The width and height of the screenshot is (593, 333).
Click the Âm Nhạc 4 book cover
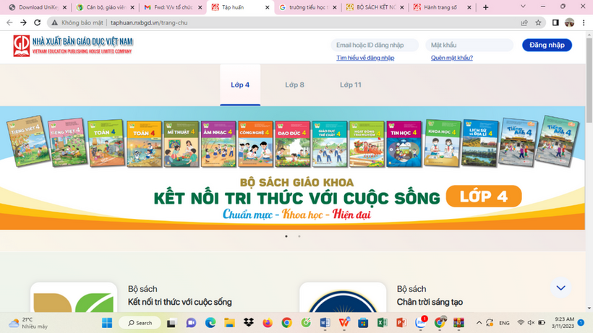click(218, 144)
